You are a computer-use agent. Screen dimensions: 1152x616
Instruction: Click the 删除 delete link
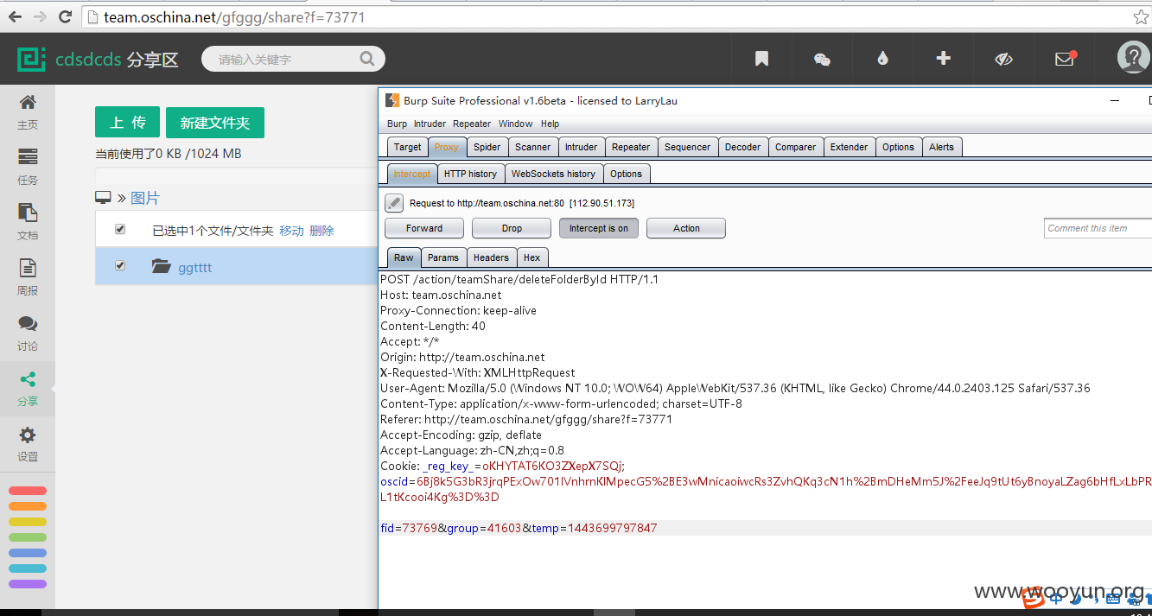[x=321, y=231]
